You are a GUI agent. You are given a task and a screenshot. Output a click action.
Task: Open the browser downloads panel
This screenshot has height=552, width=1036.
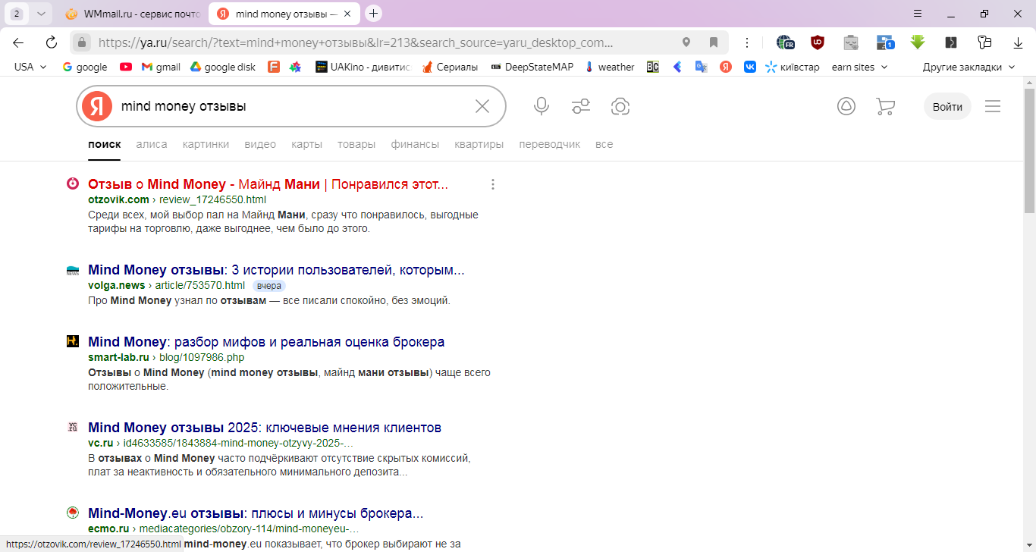click(x=1017, y=42)
